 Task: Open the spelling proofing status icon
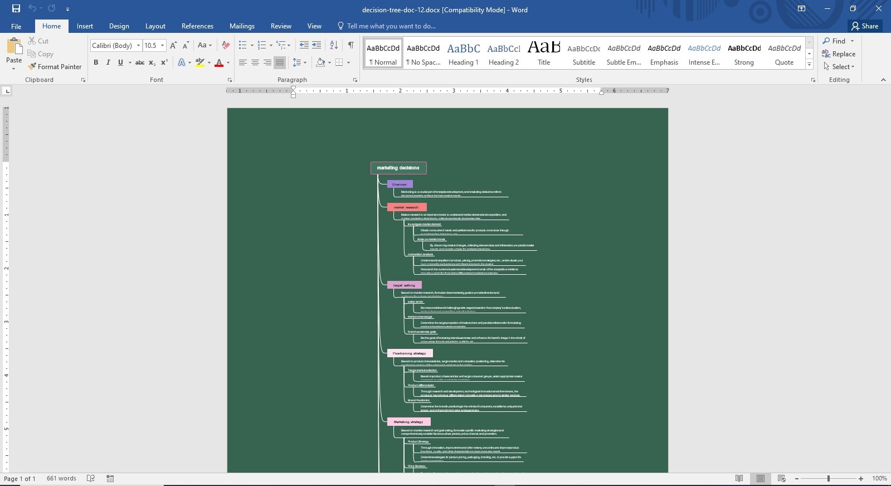click(x=91, y=478)
